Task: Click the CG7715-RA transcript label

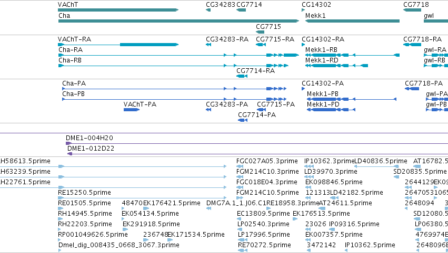Action: [275, 39]
